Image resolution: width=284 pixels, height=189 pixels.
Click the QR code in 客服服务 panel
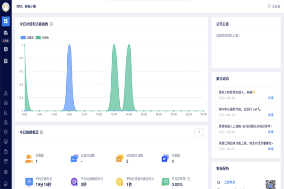coord(270,184)
